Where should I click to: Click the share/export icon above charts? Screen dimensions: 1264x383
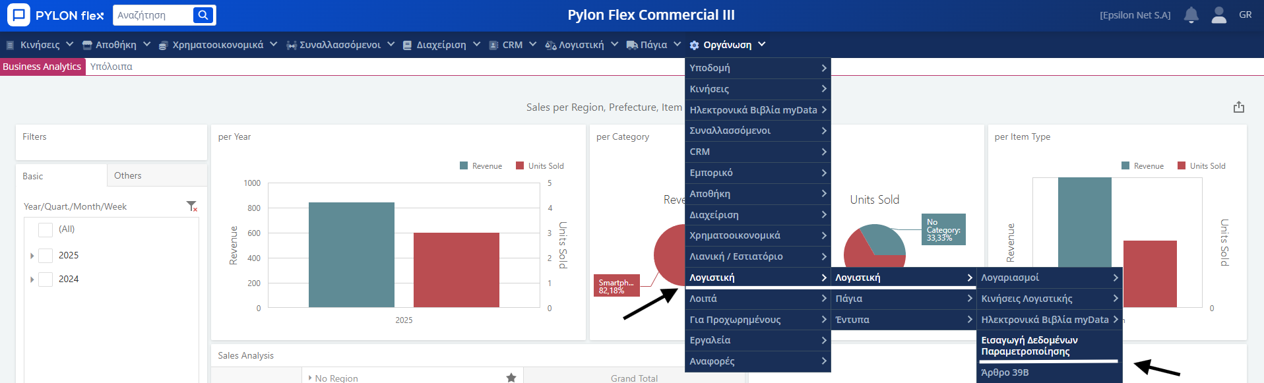1238,107
